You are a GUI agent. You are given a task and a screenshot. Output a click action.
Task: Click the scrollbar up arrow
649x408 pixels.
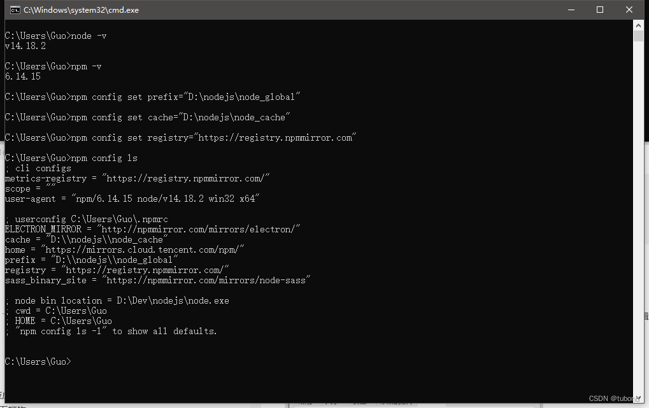click(639, 25)
